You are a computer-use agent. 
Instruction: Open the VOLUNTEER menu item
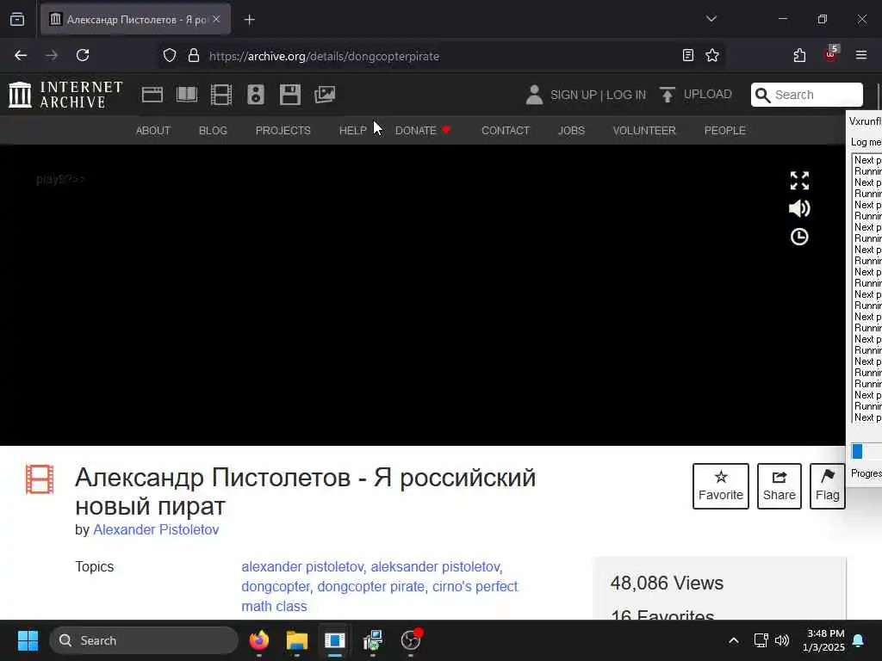644,131
